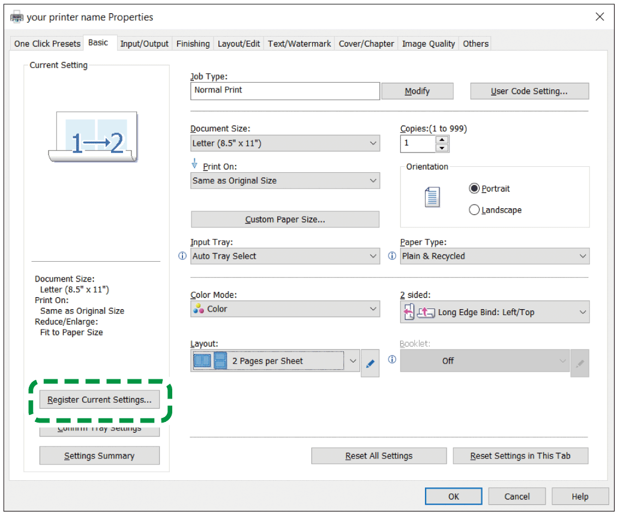Click the info icon beside Booklet
Viewport: 617px width, 512px height.
pos(393,360)
